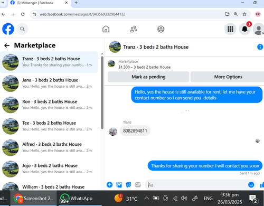The image size is (264, 206).
Task: Click the 'Thanks for sharing your number' message
Action: click(x=205, y=166)
